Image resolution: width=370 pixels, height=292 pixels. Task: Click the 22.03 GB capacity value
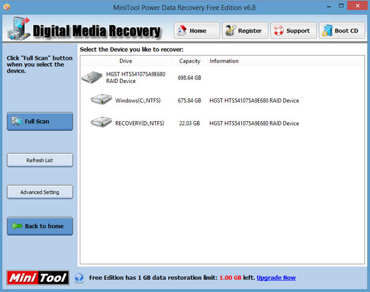189,123
